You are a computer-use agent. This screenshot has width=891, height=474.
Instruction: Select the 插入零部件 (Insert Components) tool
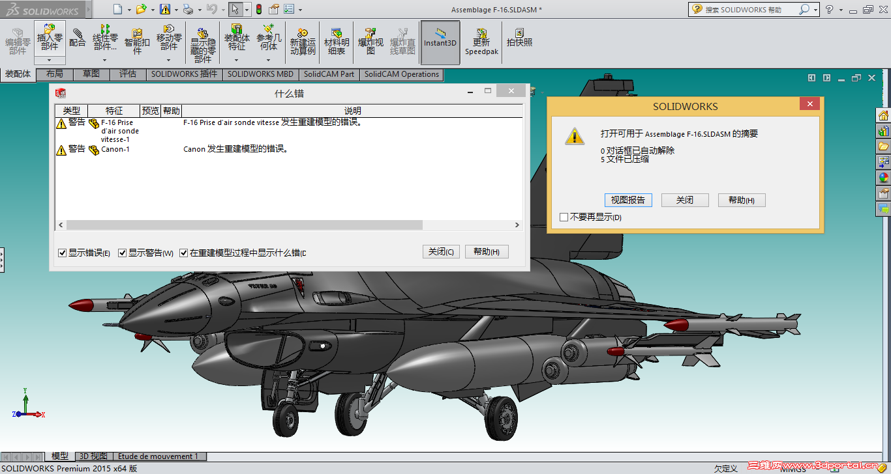point(50,38)
